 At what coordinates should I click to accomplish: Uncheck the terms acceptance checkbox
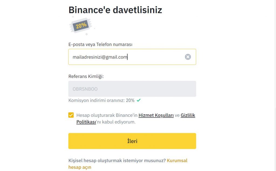coord(71,115)
